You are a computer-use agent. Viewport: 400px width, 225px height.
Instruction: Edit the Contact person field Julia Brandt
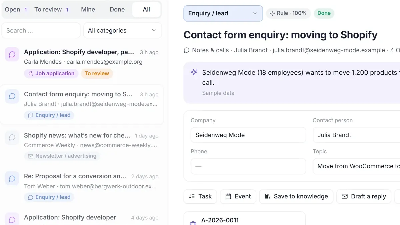coord(356,135)
